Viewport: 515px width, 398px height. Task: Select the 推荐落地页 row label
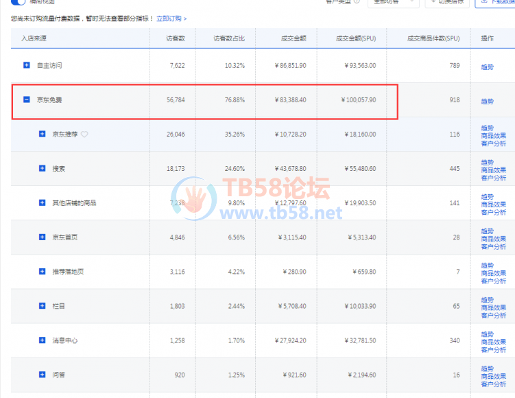click(x=68, y=272)
